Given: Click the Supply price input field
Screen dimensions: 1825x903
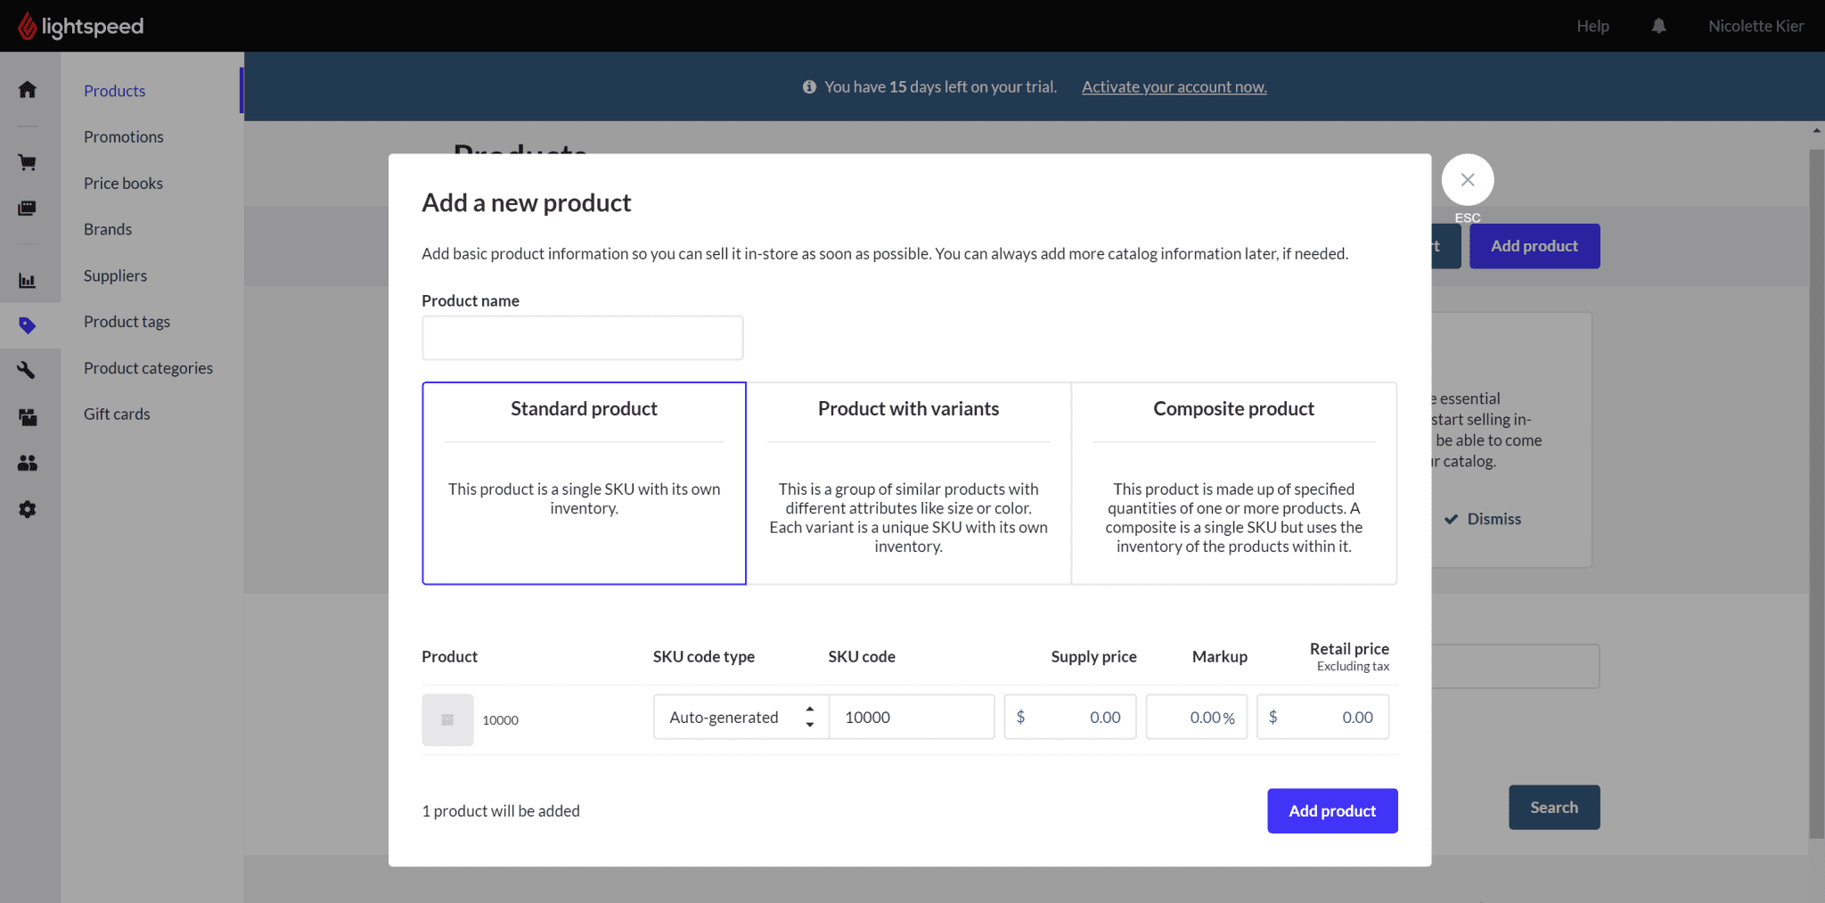Looking at the screenshot, I should coord(1070,717).
